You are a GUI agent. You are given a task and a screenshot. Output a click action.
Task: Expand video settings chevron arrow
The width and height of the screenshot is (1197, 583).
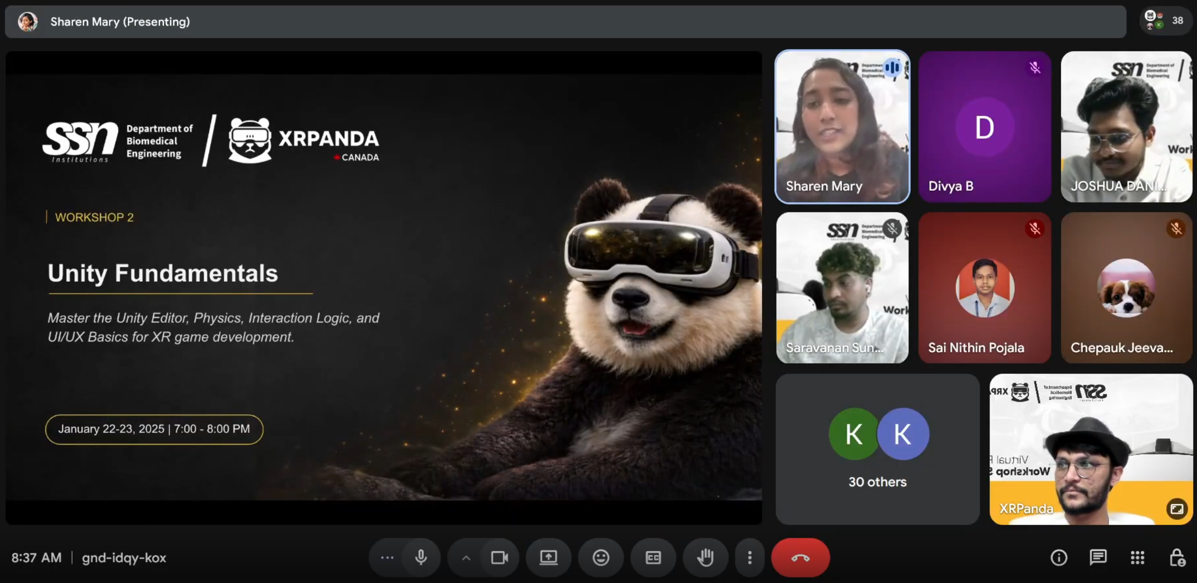coord(466,558)
